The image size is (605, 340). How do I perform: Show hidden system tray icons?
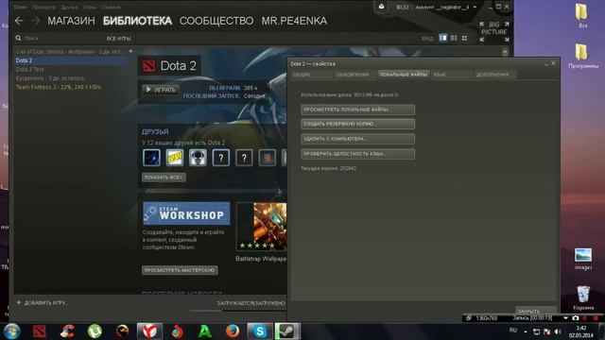point(526,331)
